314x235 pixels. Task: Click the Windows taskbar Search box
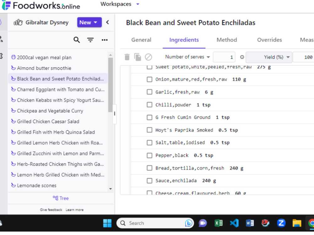click(x=155, y=223)
